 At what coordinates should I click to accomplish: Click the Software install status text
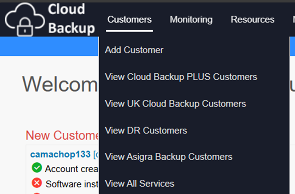point(72,183)
